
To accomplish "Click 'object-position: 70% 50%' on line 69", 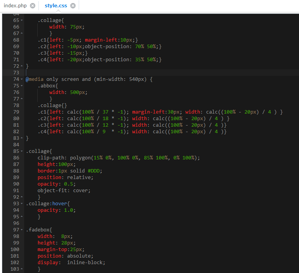I will tap(120, 47).
